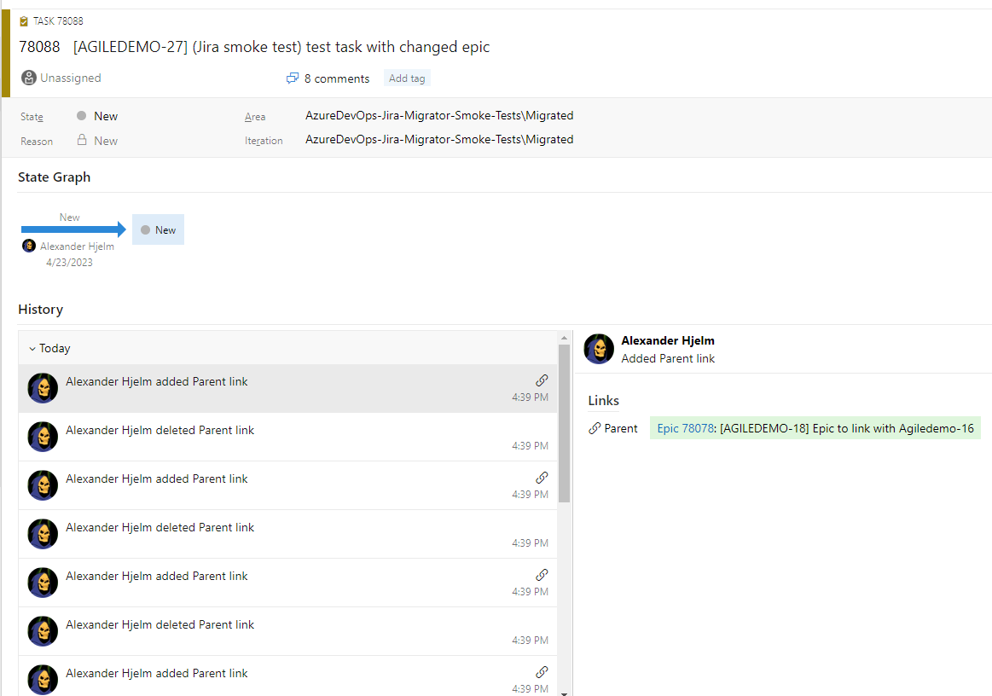This screenshot has width=992, height=696.
Task: Click the Task work item type icon
Action: (x=25, y=20)
